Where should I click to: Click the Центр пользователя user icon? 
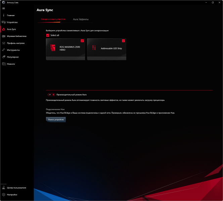point(4,188)
